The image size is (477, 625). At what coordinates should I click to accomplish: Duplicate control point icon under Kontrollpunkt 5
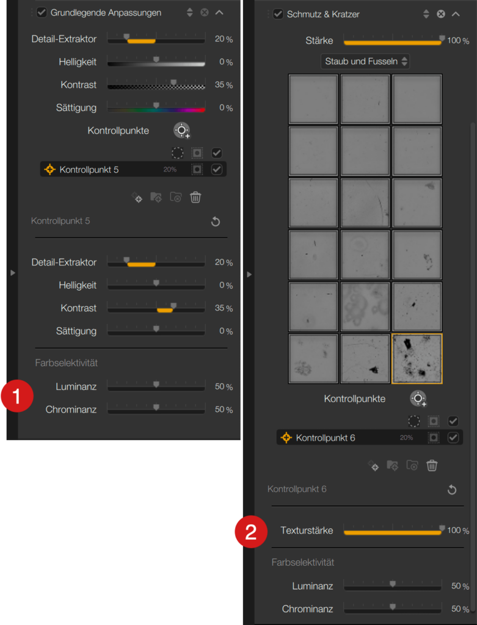point(137,197)
